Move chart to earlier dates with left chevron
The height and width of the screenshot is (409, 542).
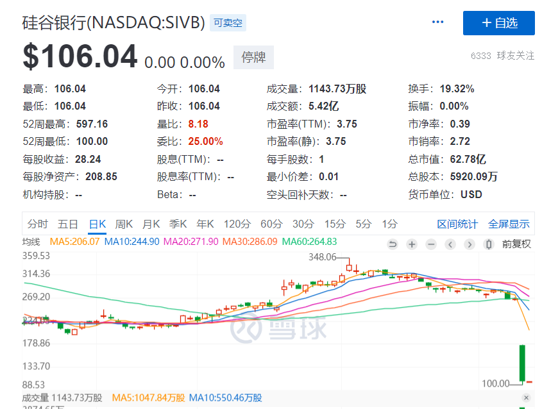tap(450, 245)
